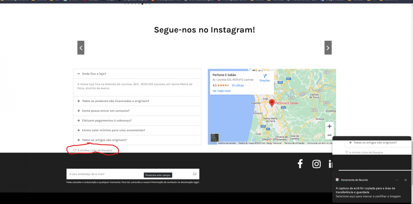Image resolution: width=413 pixels, height=204 pixels.
Task: Dismiss the Ferramenta de Recorte notification
Action: coord(406,180)
